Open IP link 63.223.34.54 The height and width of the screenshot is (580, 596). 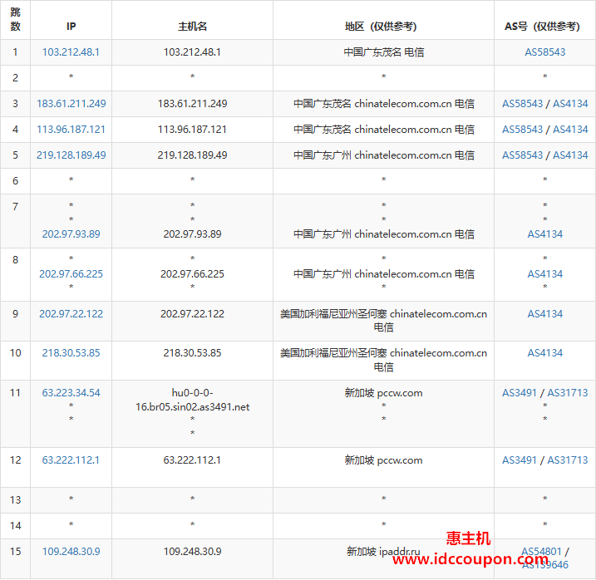point(71,393)
